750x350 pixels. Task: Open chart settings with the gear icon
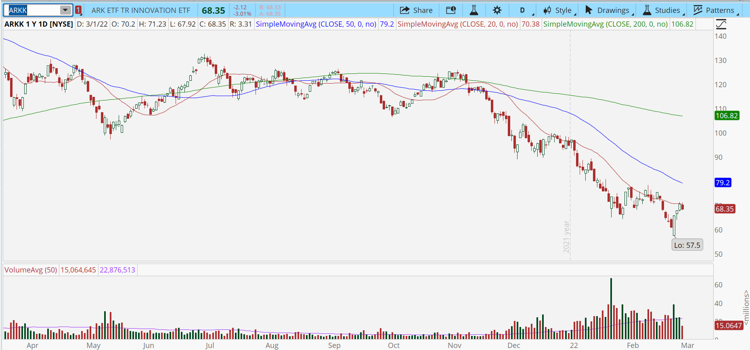coord(497,10)
